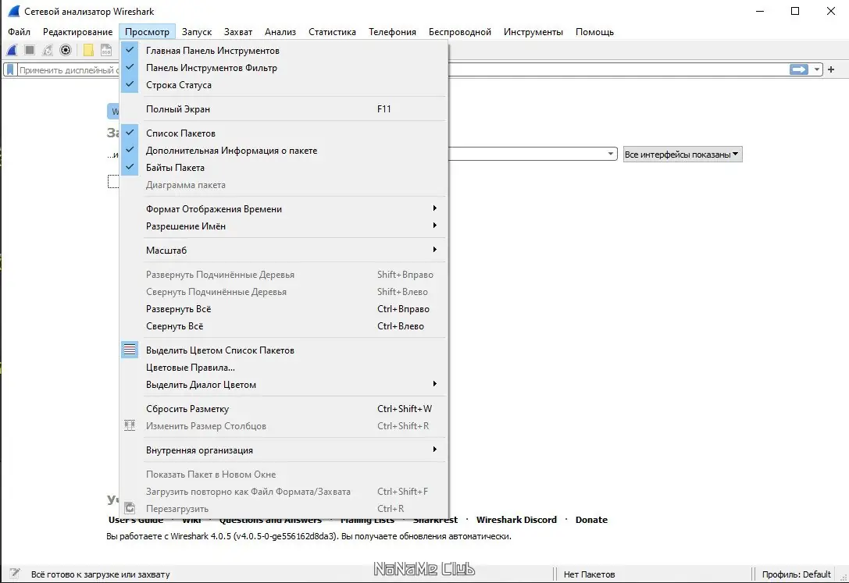Click Показать Пакет в Новом Окне entry
Screen dimensions: 849x583
(x=284, y=474)
